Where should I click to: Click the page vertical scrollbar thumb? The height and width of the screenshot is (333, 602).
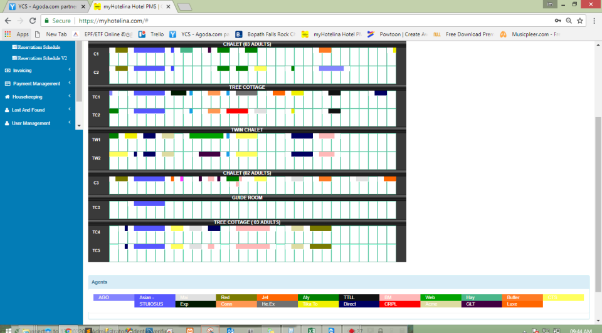click(598, 205)
